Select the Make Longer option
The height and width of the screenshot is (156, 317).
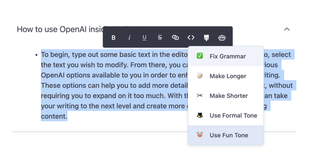(x=226, y=76)
